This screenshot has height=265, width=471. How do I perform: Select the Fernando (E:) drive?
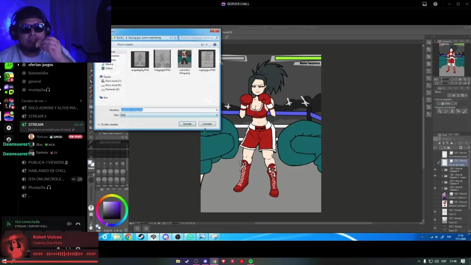[x=110, y=89]
